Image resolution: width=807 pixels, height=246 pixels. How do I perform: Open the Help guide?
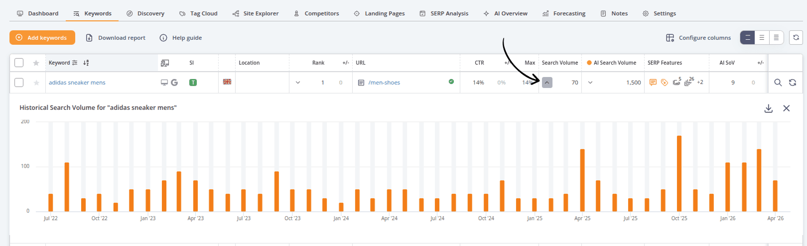coord(181,38)
